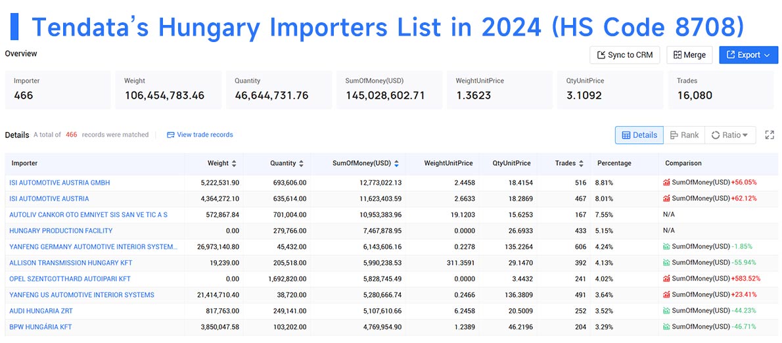Open ALLISON TRANSMISSION HUNGARY KFT link
The height and width of the screenshot is (343, 782).
pos(71,263)
